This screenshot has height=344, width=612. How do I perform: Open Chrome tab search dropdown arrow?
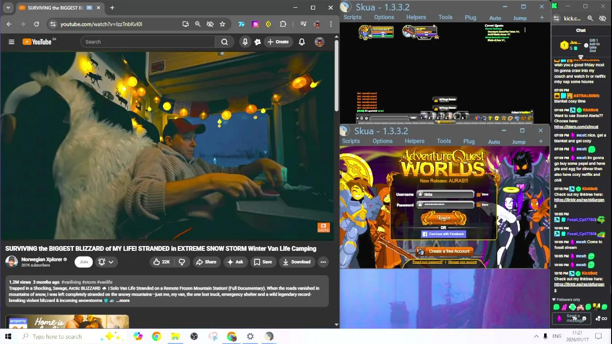click(8, 8)
